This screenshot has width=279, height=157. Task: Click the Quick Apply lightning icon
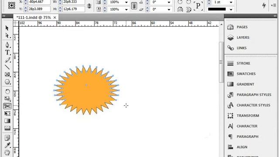coord(264,5)
